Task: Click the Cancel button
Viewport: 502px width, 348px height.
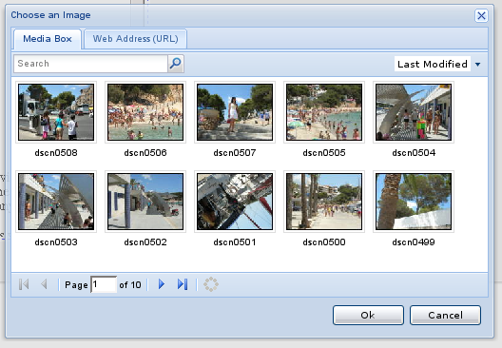Action: (445, 316)
